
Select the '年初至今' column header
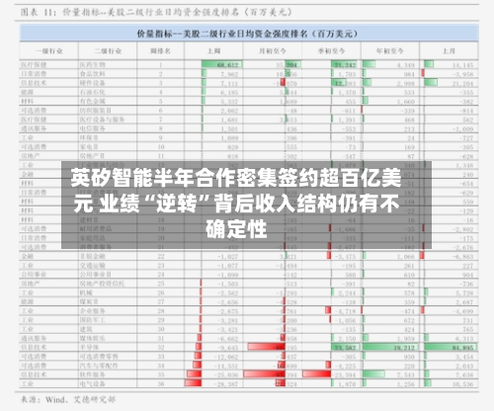(x=390, y=51)
